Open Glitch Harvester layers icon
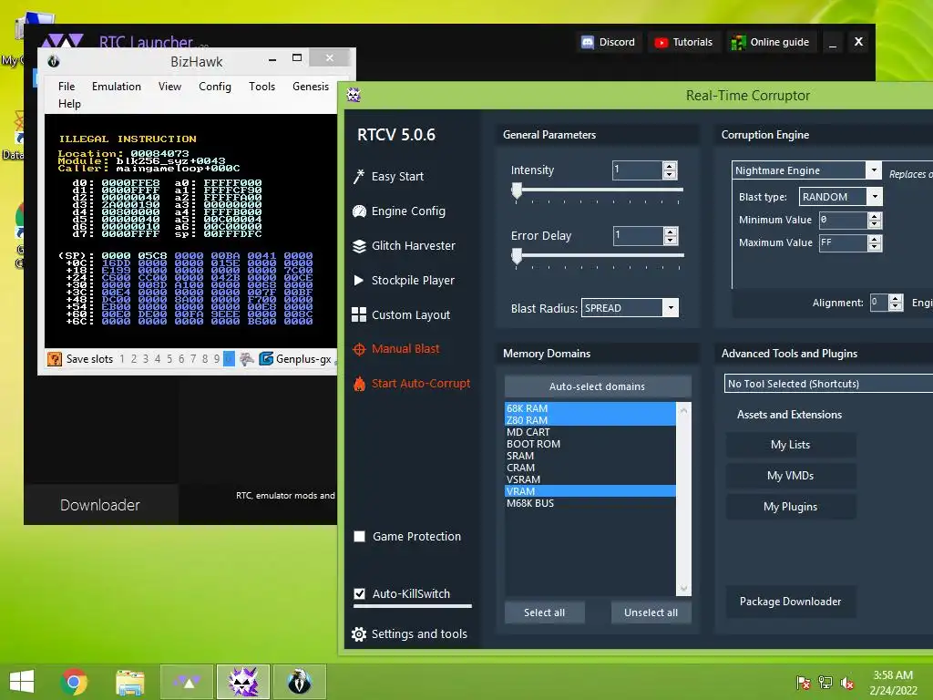Screen dimensions: 933x700 tap(359, 246)
